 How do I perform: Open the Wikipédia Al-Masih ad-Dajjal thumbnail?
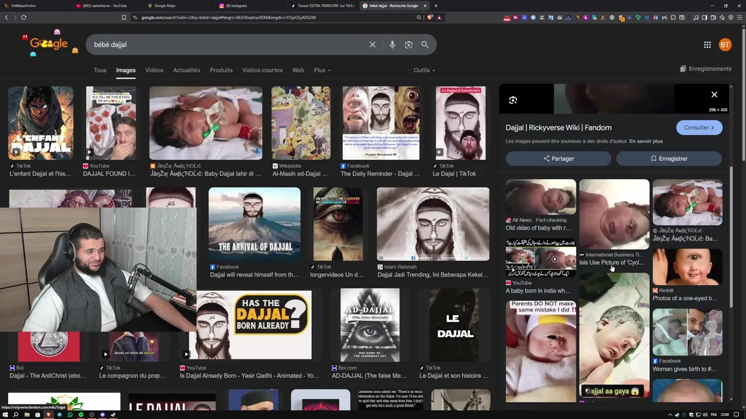301,123
